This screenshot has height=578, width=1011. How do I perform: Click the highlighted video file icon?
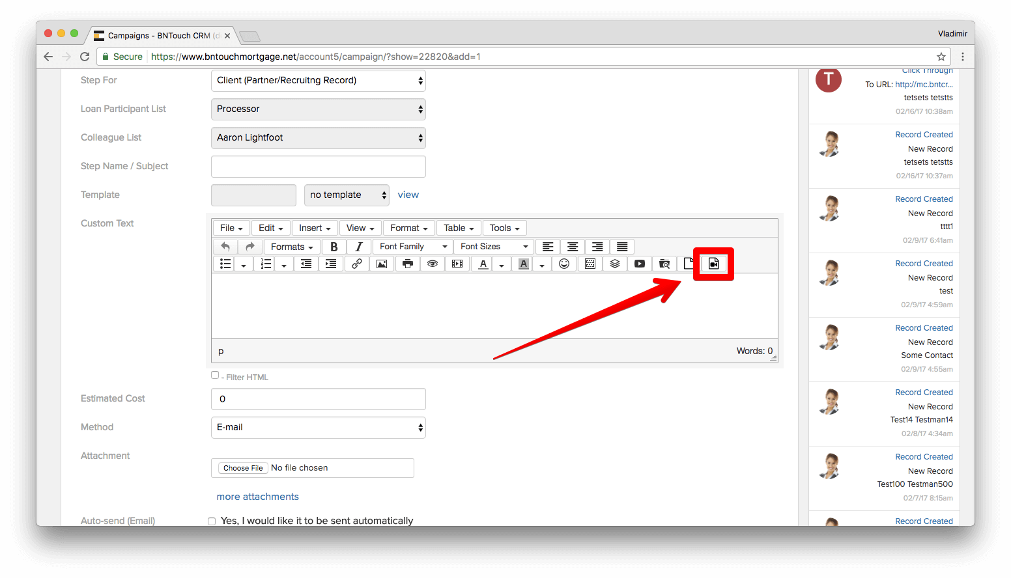click(713, 264)
